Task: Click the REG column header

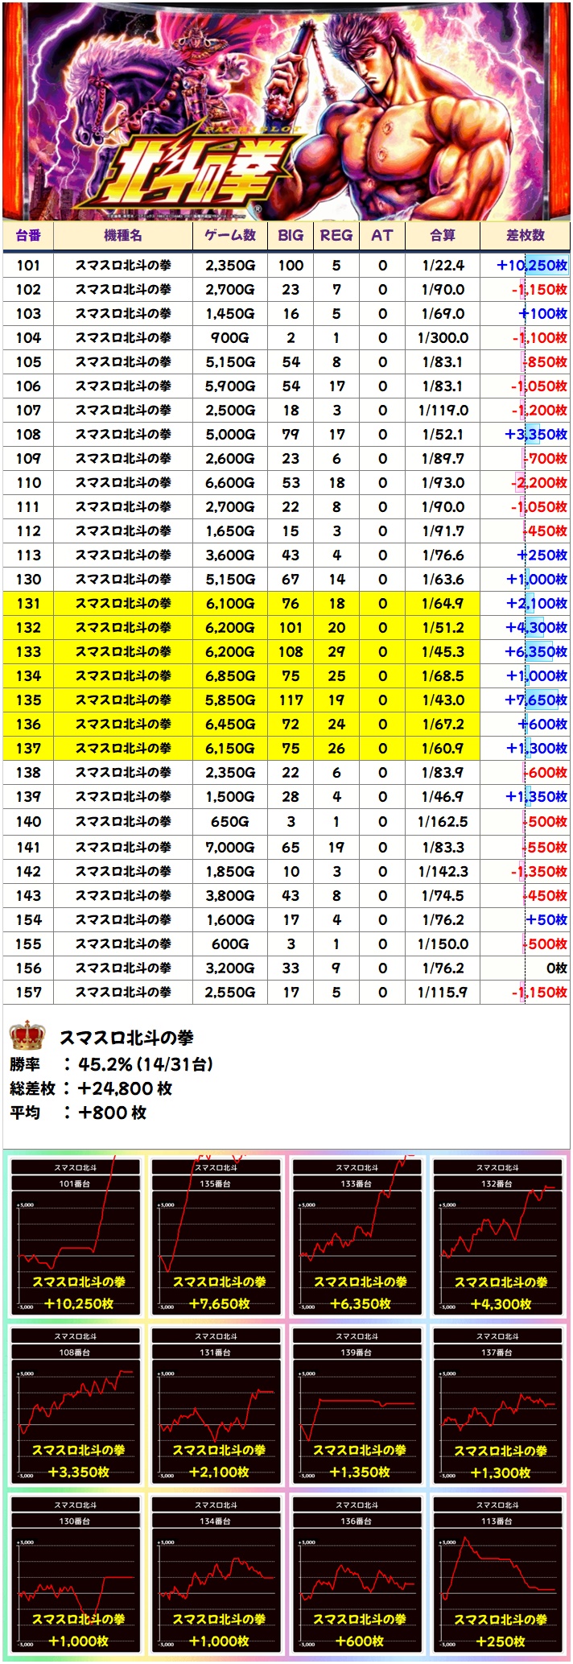Action: point(336,235)
